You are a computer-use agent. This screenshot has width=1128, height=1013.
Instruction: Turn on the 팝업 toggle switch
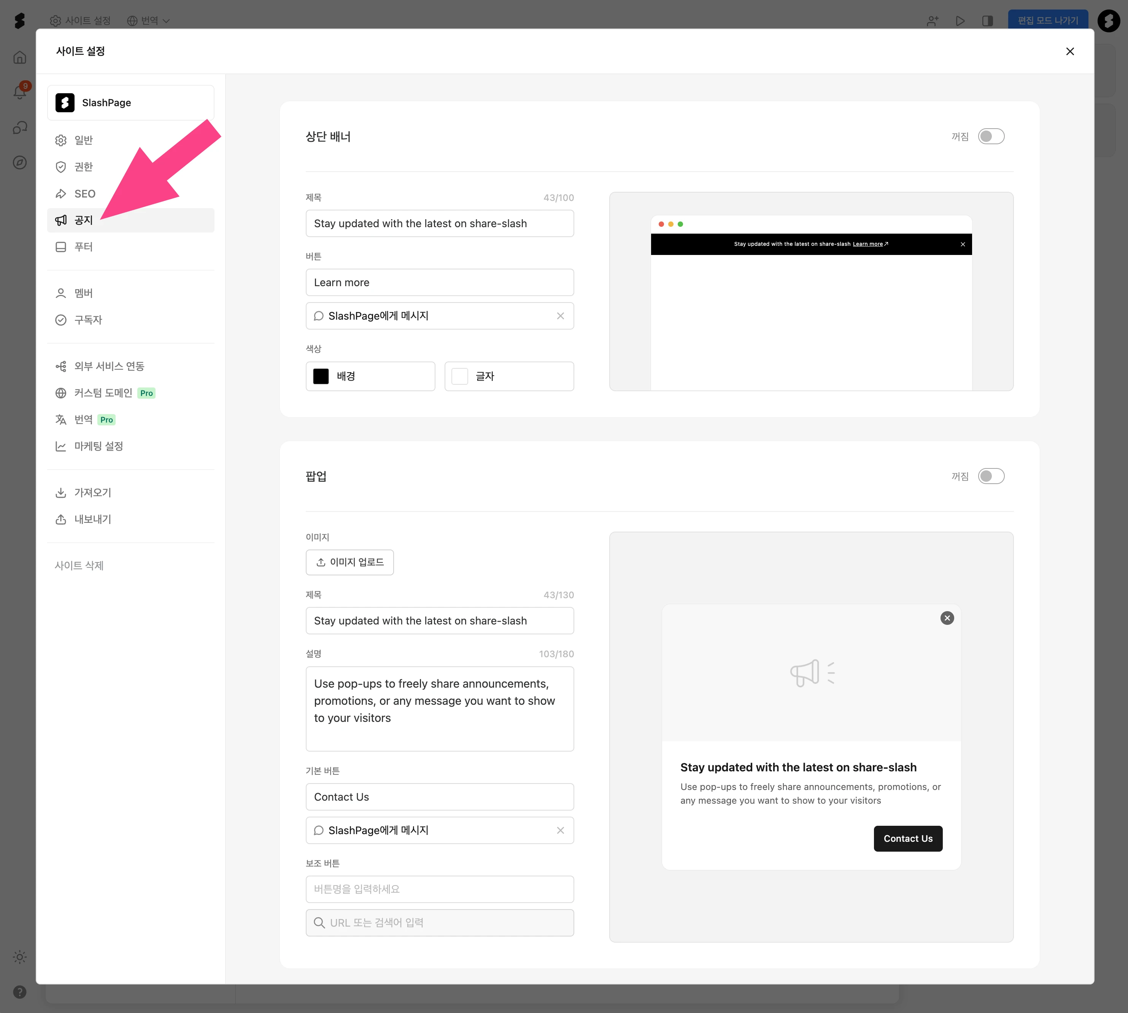991,476
